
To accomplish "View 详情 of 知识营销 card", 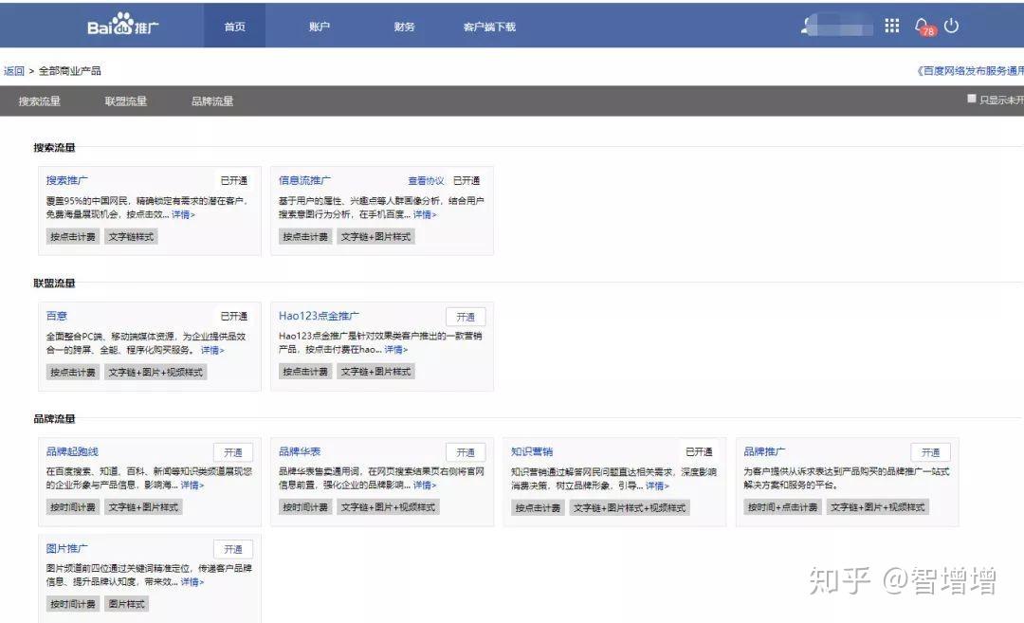I will 657,486.
